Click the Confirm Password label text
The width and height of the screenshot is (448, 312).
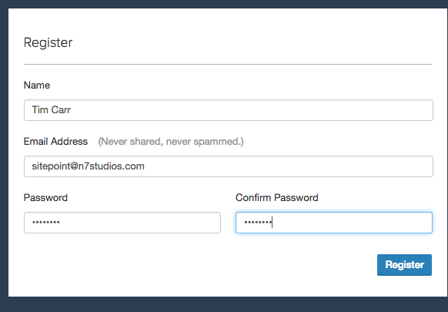pos(277,198)
